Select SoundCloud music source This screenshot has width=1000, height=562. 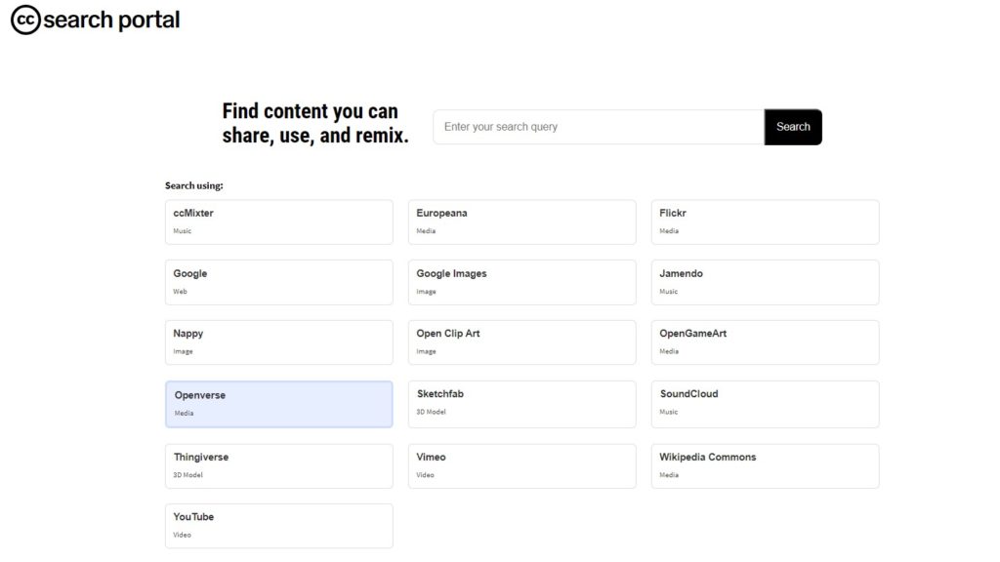tap(765, 403)
